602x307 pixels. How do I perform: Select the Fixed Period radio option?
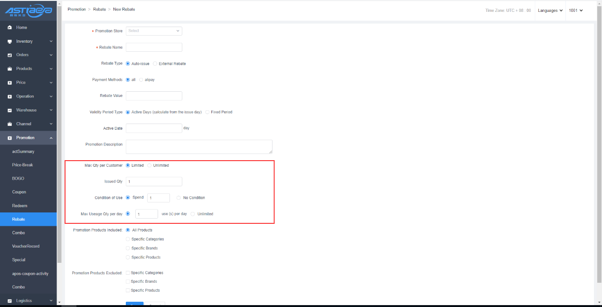(207, 112)
